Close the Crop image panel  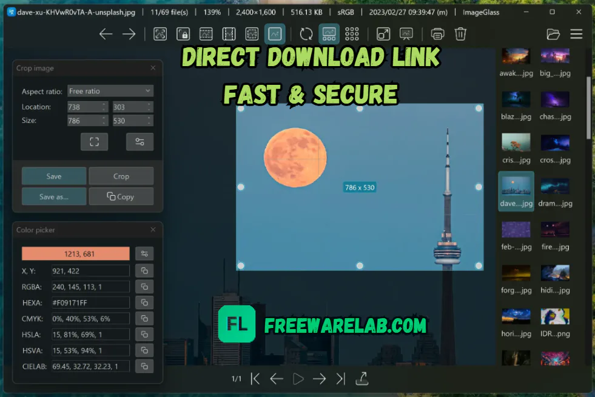tap(153, 68)
